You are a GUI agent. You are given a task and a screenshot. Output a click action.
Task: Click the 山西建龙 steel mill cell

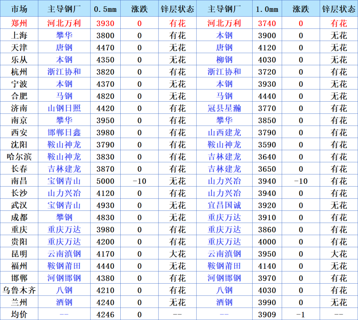[x=224, y=132]
